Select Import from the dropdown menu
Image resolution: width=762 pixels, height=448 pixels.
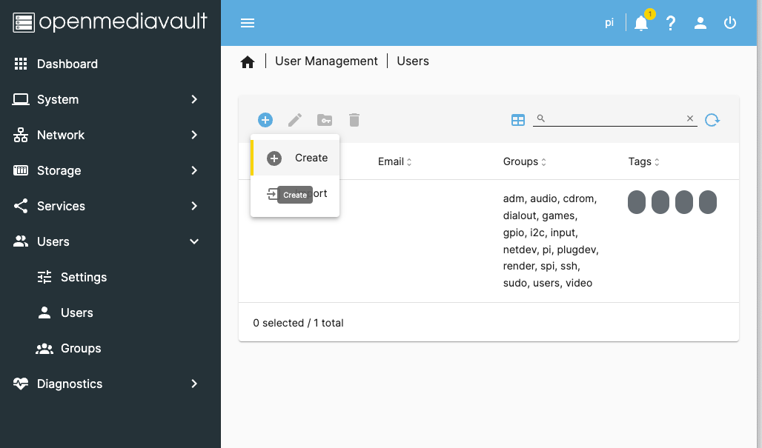coord(295,193)
